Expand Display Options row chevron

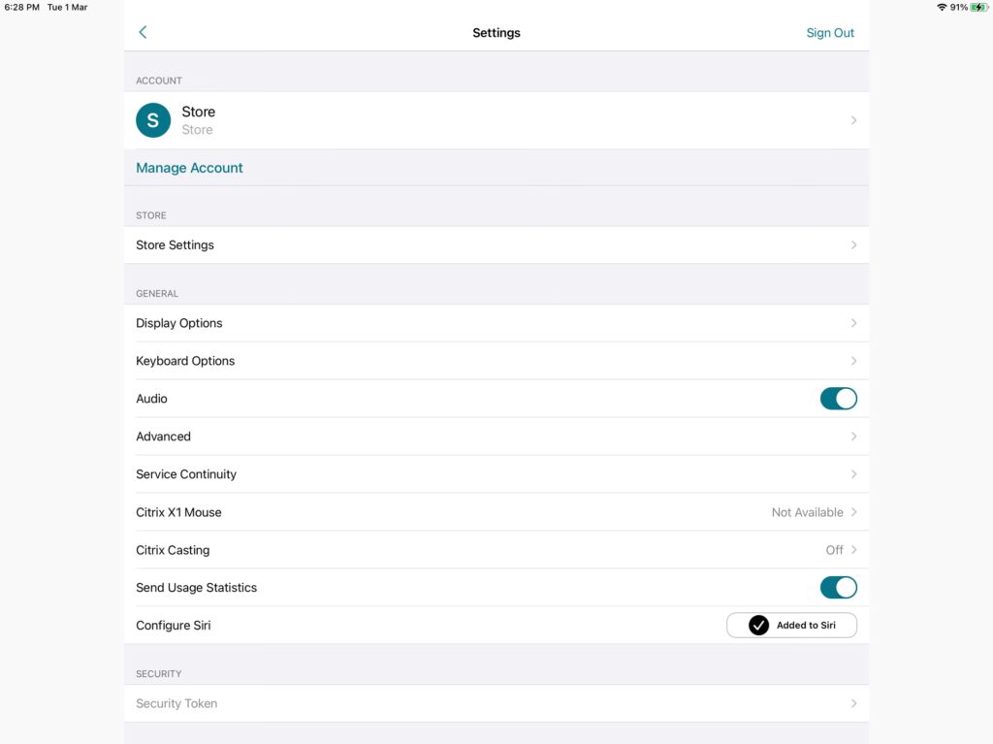click(853, 323)
